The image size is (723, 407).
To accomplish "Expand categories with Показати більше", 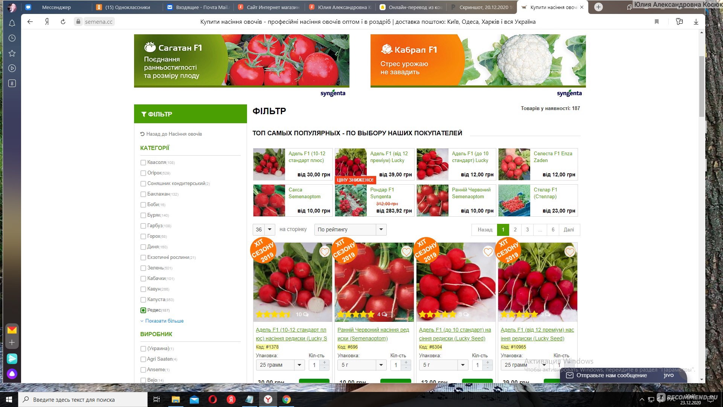I will pos(164,321).
